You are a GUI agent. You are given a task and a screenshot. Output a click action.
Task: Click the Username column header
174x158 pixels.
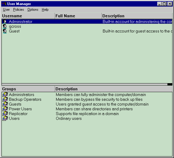tap(28, 16)
